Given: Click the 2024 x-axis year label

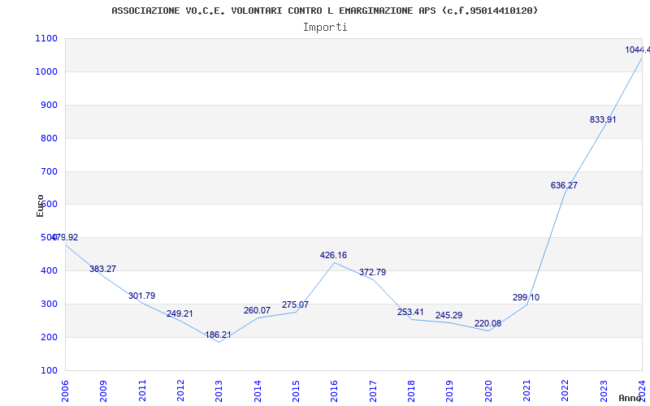Looking at the screenshot, I should point(641,390).
